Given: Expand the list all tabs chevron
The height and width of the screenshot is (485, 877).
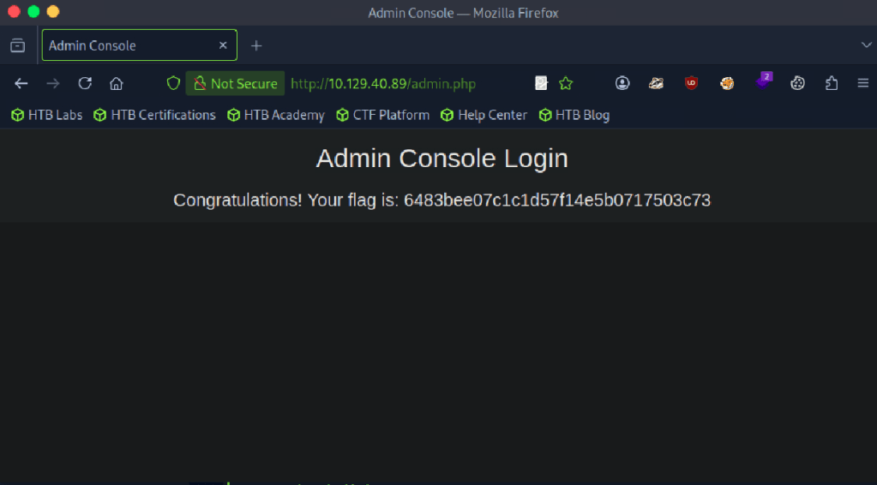Looking at the screenshot, I should [x=865, y=45].
